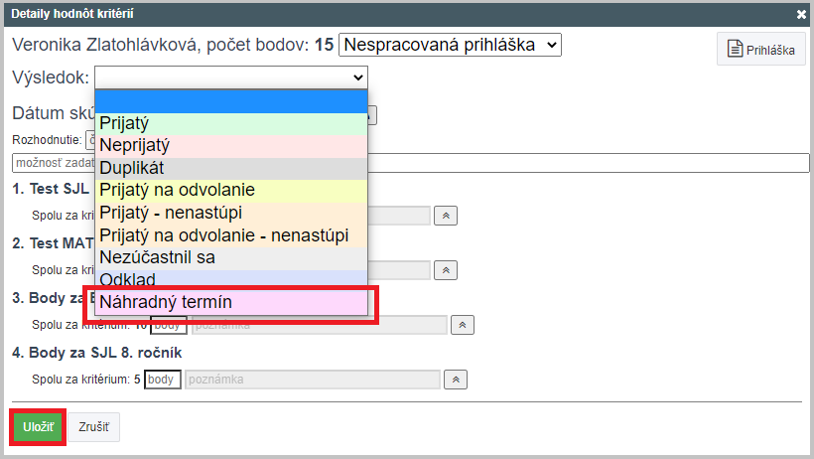Open the Nespracovaná prihláška status dropdown
The image size is (814, 459).
click(450, 45)
